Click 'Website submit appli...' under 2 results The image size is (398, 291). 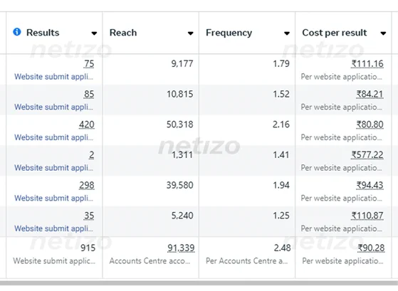point(53,168)
